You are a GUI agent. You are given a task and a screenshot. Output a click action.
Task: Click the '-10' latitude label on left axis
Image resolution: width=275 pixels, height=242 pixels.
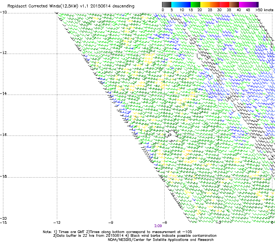coord(3,12)
